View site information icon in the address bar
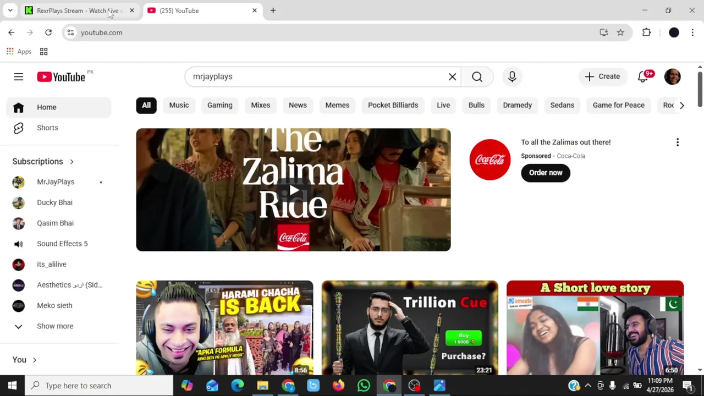Image resolution: width=704 pixels, height=396 pixels. (70, 32)
